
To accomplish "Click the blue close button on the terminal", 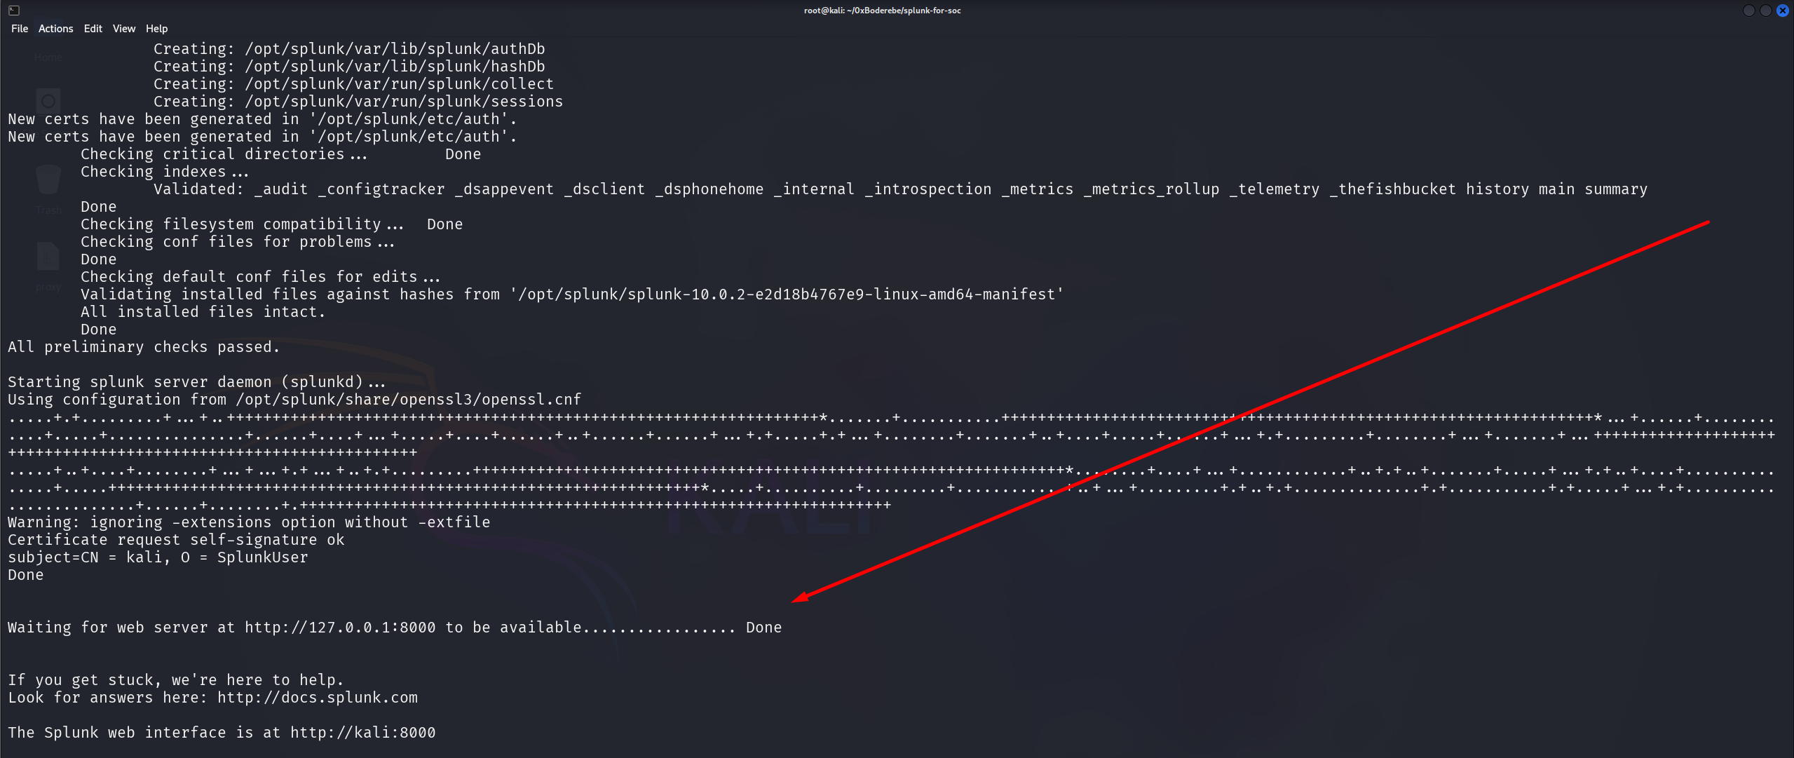I will (1783, 10).
